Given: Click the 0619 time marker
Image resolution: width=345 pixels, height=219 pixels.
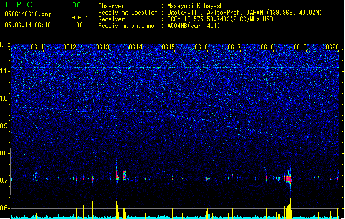Looking at the screenshot, I should coord(300,47).
